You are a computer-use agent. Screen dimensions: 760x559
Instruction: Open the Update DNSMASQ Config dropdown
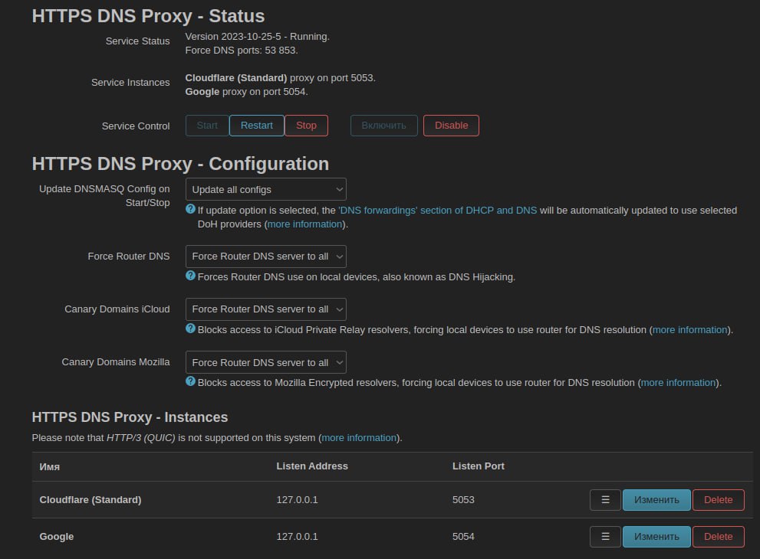click(265, 189)
